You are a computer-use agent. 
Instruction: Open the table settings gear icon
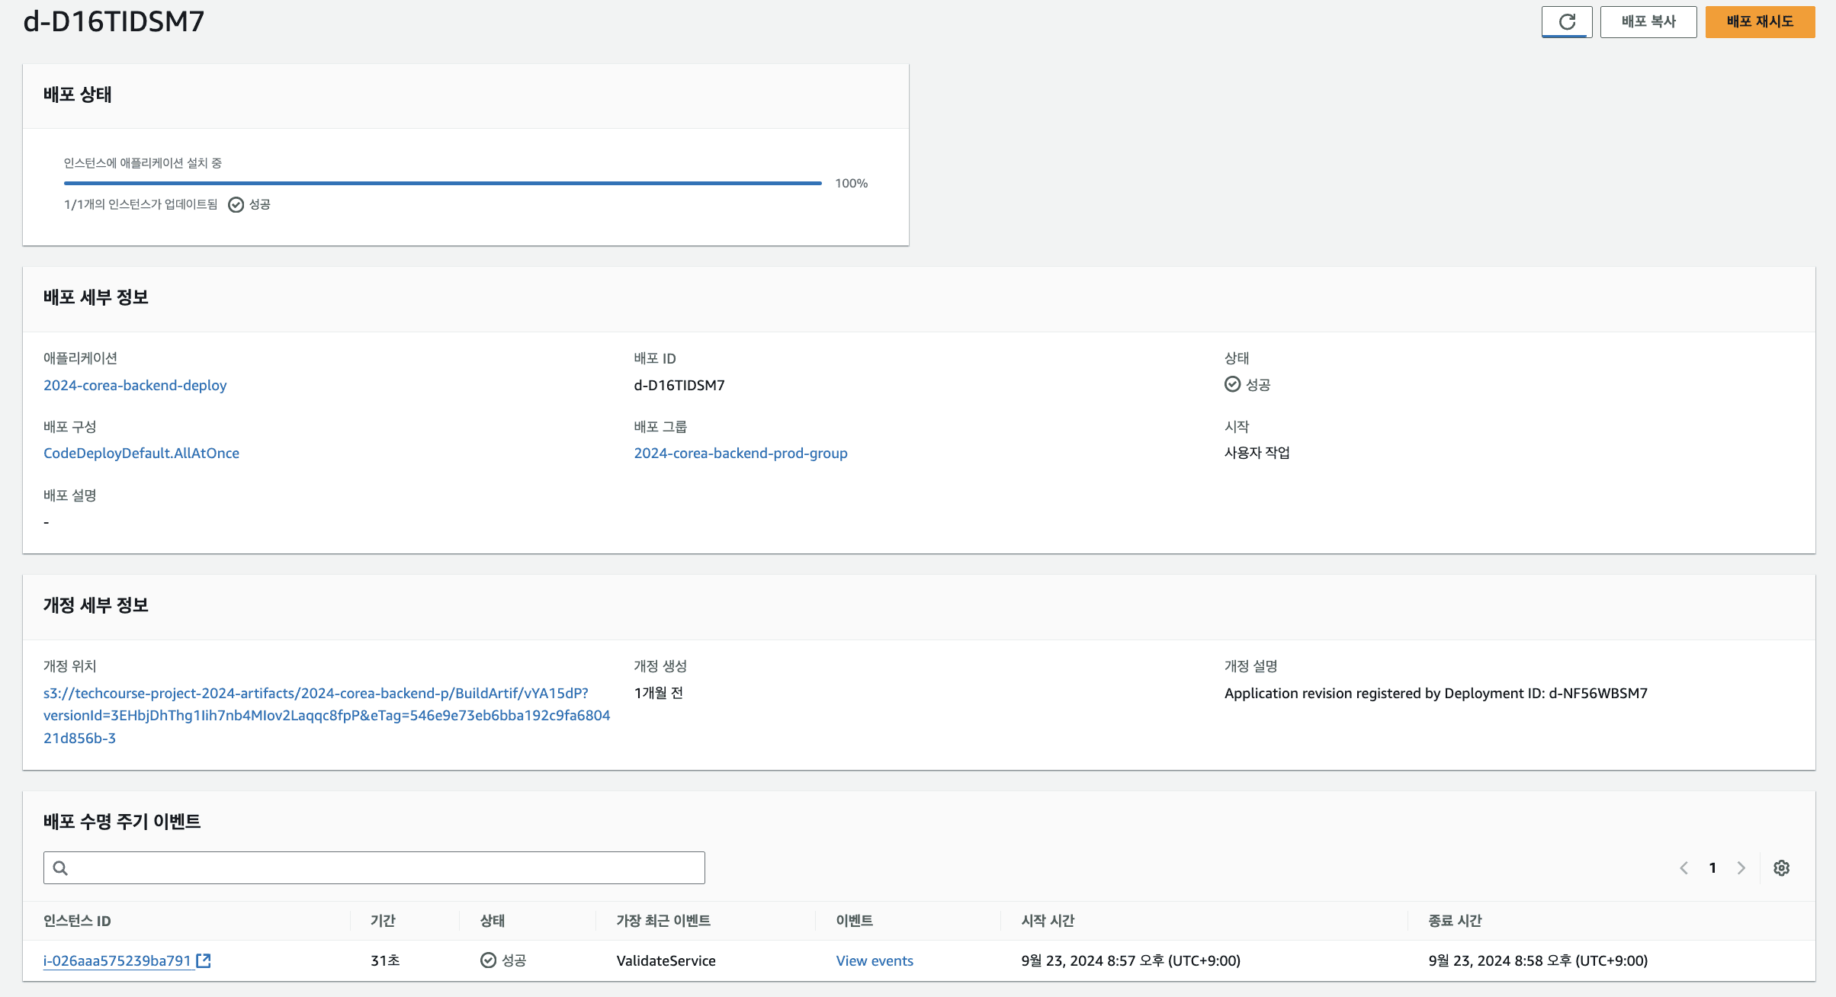1781,867
